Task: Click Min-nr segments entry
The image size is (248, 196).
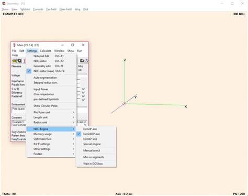Action: click(x=96, y=157)
